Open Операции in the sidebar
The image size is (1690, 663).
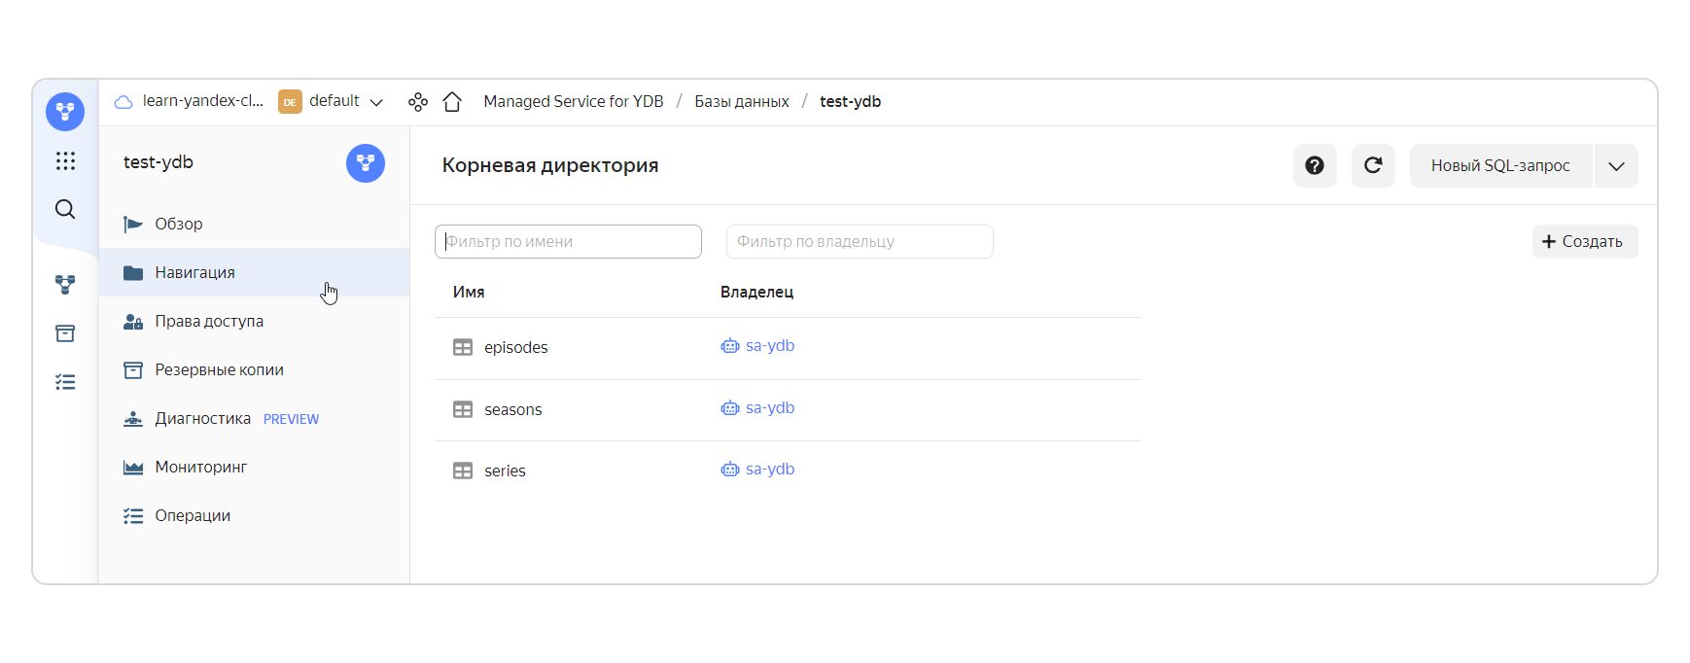254,515
